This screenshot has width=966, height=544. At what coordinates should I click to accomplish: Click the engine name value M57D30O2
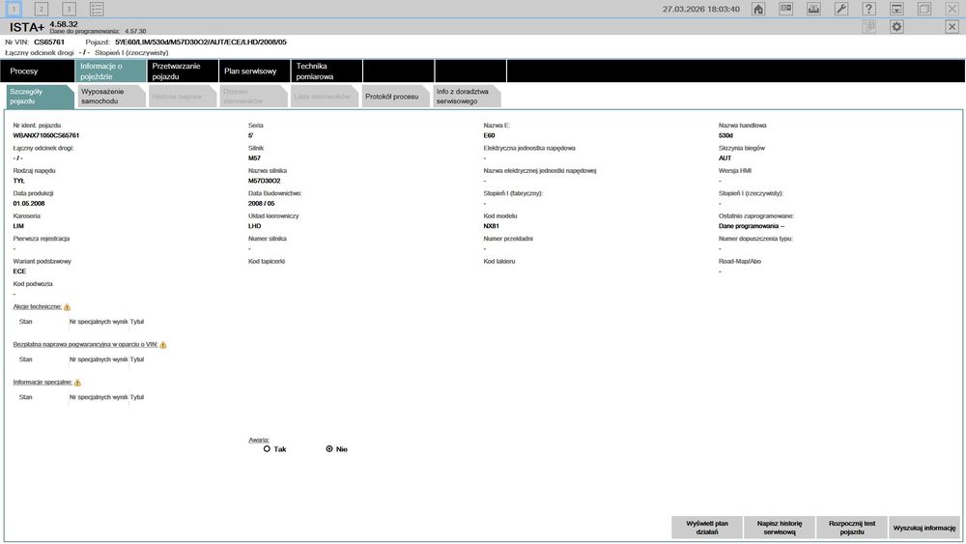tap(265, 181)
